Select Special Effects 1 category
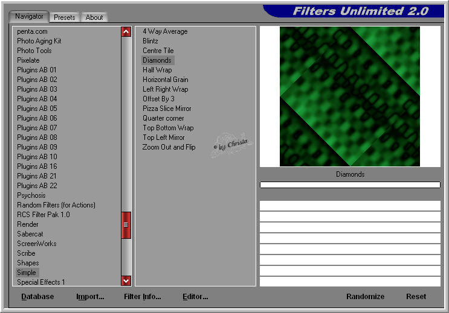449x313 pixels. (40, 282)
